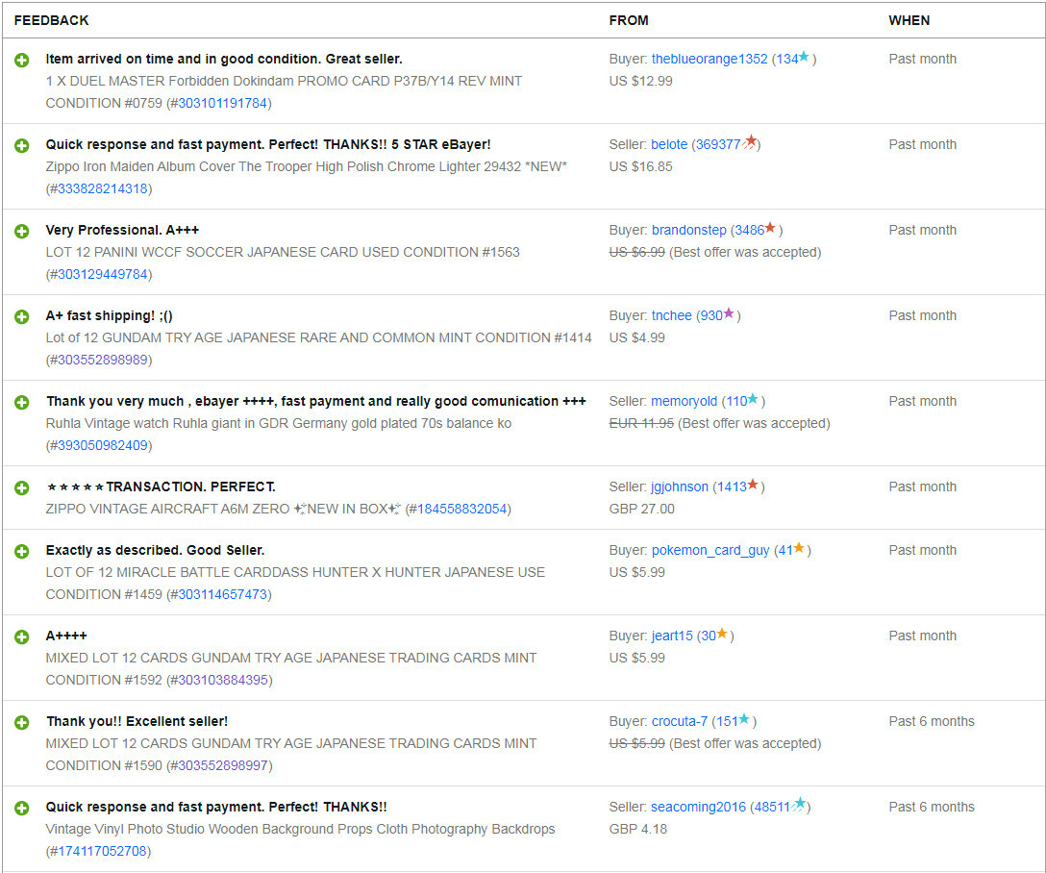View crocuta-7 buyer profile
1046x873 pixels.
(679, 722)
